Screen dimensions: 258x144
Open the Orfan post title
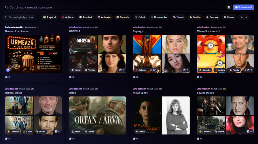pos(72,93)
